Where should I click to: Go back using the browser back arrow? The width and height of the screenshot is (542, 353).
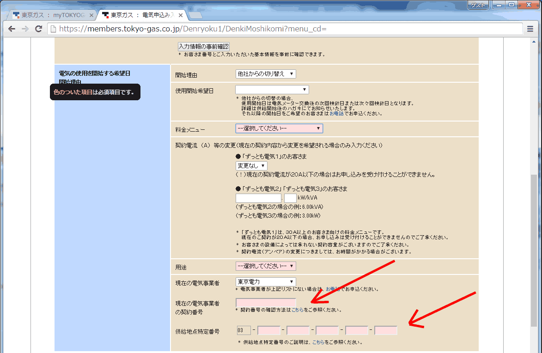pyautogui.click(x=12, y=29)
